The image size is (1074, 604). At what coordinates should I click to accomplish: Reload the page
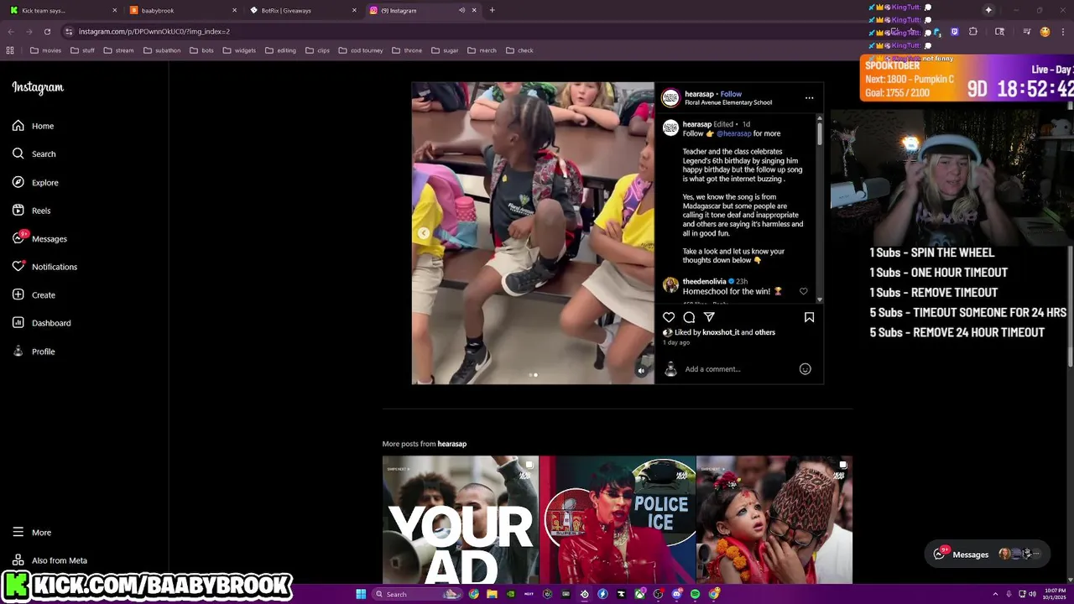pyautogui.click(x=47, y=31)
